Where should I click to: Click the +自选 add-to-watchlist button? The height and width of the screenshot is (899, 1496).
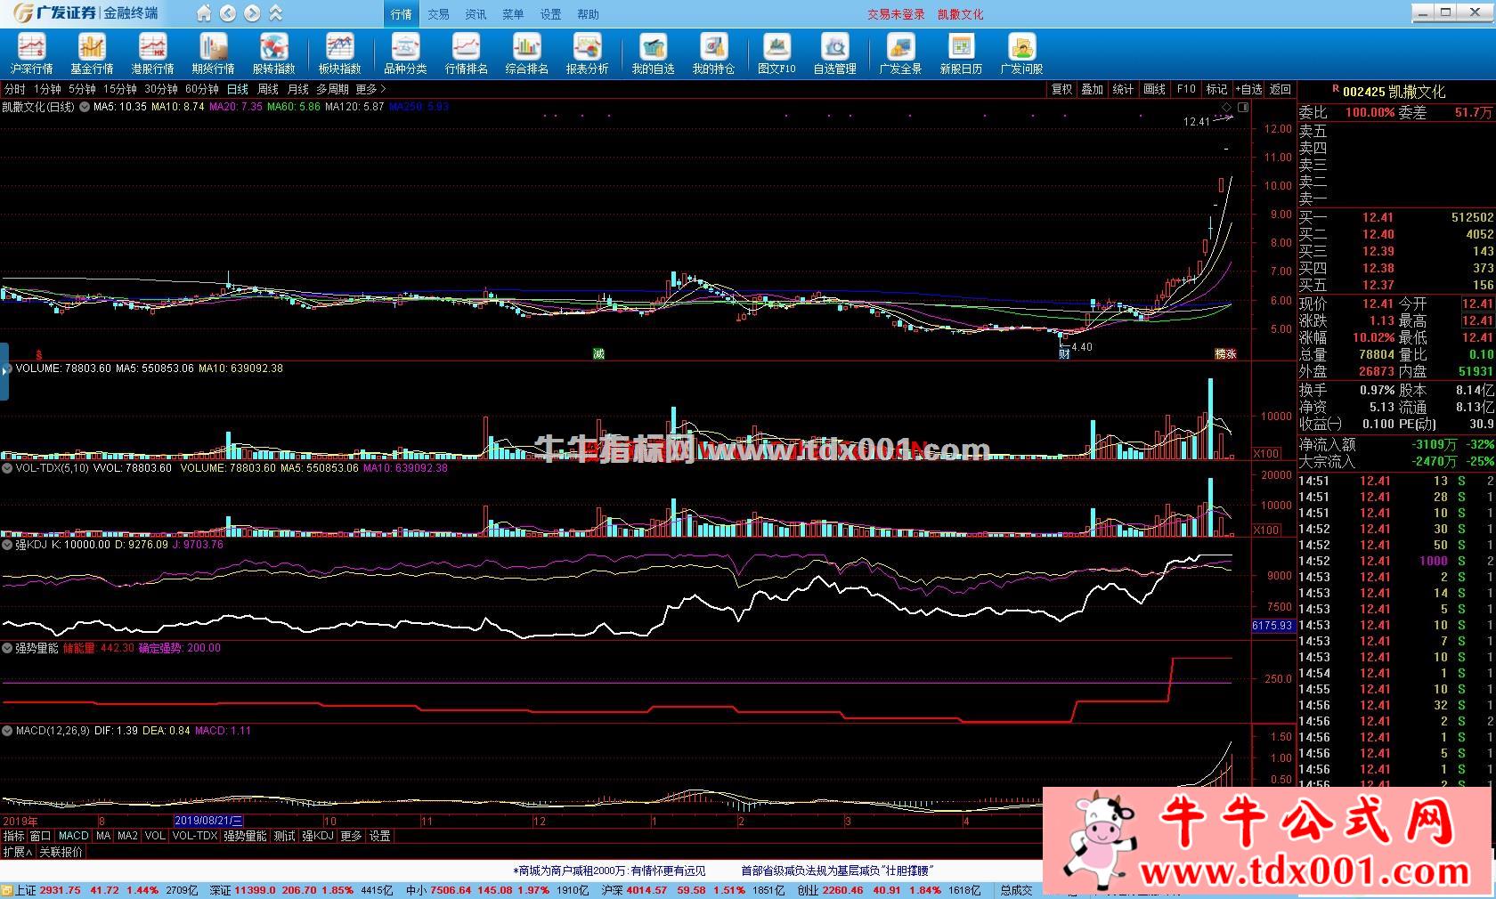tap(1249, 89)
